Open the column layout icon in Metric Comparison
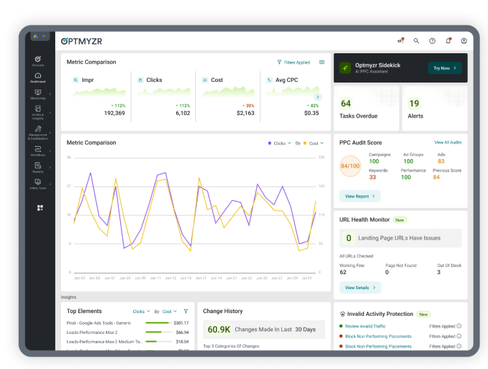488x369 pixels. (322, 62)
